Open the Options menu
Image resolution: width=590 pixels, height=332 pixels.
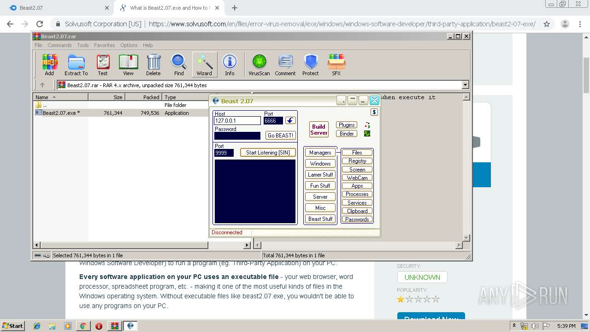click(129, 45)
